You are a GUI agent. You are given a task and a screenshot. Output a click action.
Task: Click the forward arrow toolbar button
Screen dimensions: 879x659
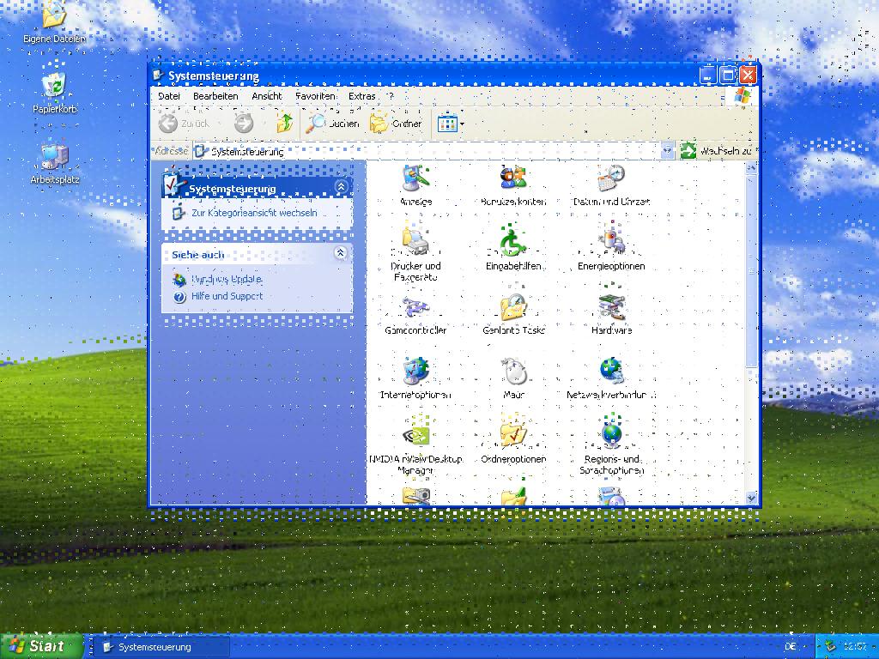click(244, 124)
